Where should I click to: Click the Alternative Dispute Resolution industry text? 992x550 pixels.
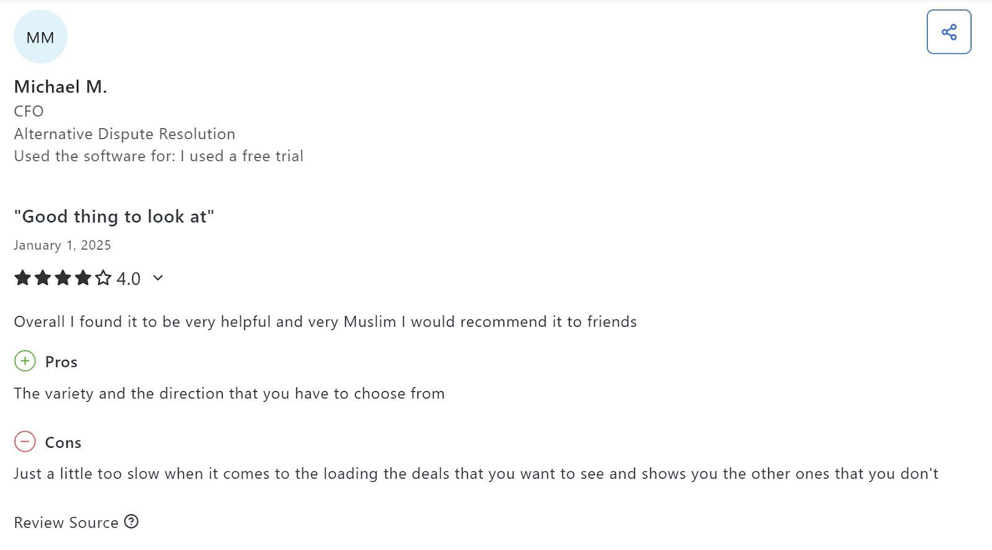pyautogui.click(x=125, y=134)
